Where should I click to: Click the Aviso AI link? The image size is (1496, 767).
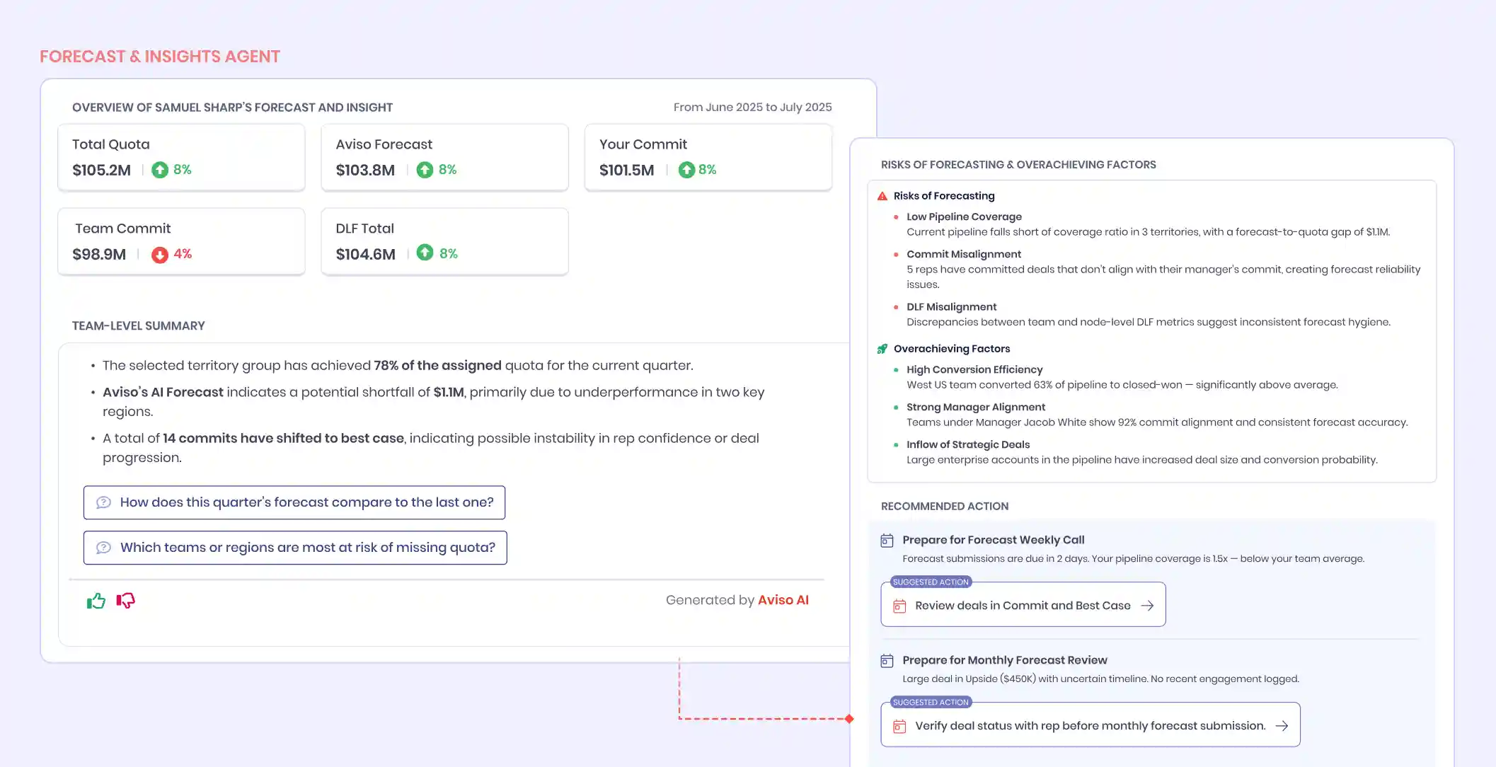point(783,600)
